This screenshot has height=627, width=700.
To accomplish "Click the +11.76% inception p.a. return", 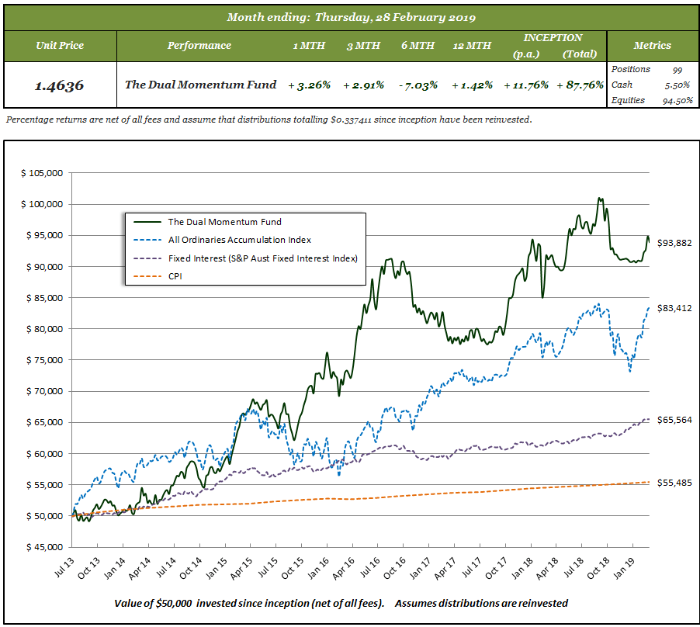I will (526, 85).
